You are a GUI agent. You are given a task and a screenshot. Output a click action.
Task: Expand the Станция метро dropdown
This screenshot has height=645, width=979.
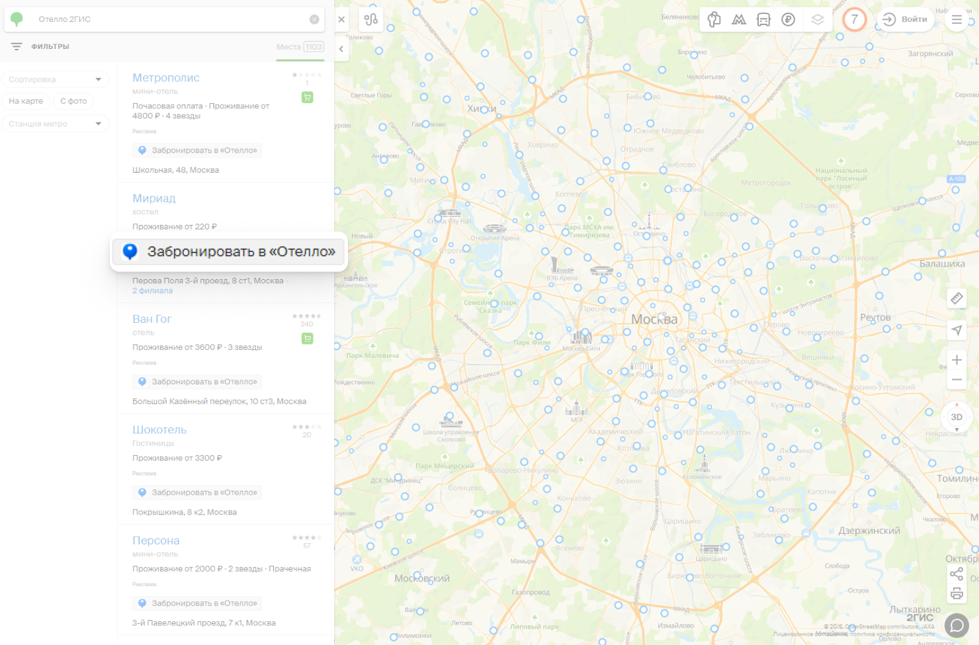tap(55, 124)
